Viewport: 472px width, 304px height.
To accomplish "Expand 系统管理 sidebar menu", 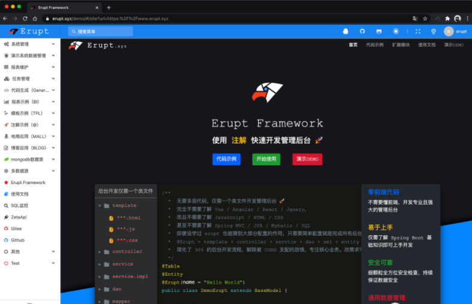I will 29,44.
